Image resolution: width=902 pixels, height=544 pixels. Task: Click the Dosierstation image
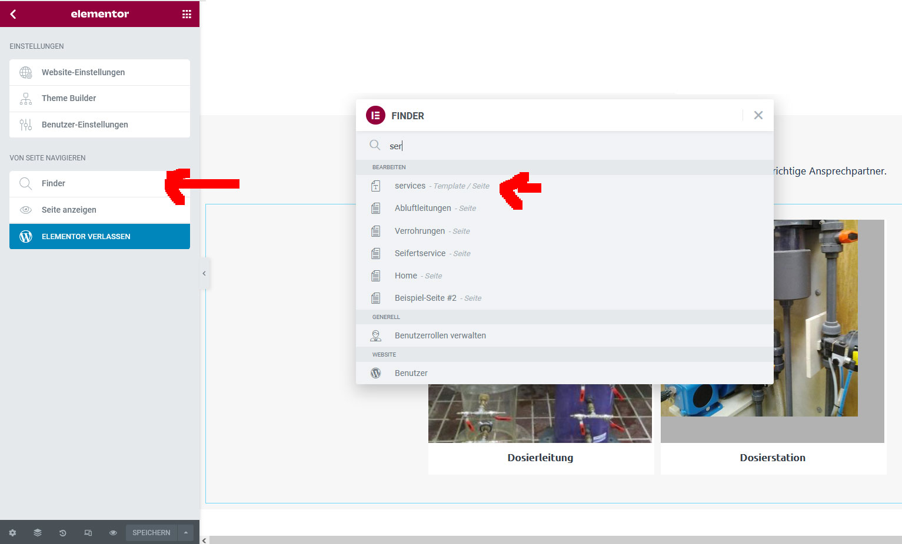pyautogui.click(x=773, y=331)
